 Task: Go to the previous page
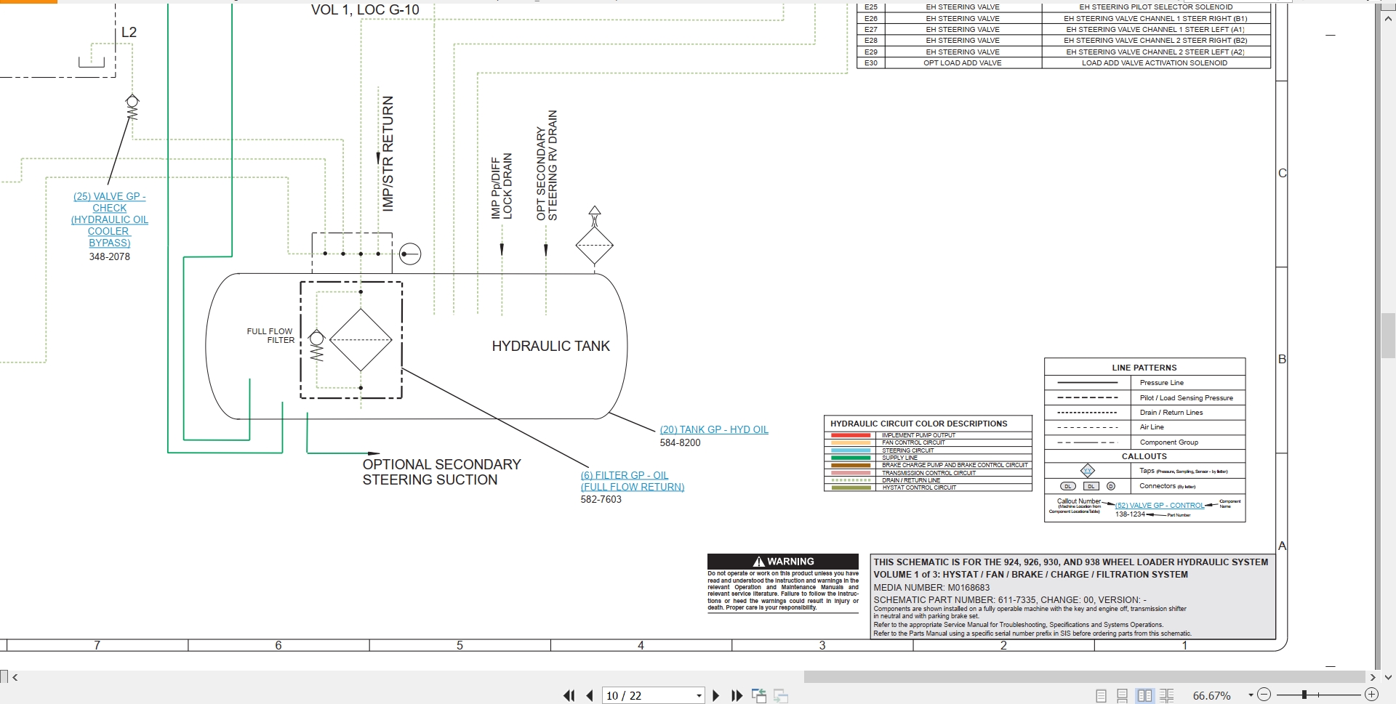pyautogui.click(x=590, y=696)
